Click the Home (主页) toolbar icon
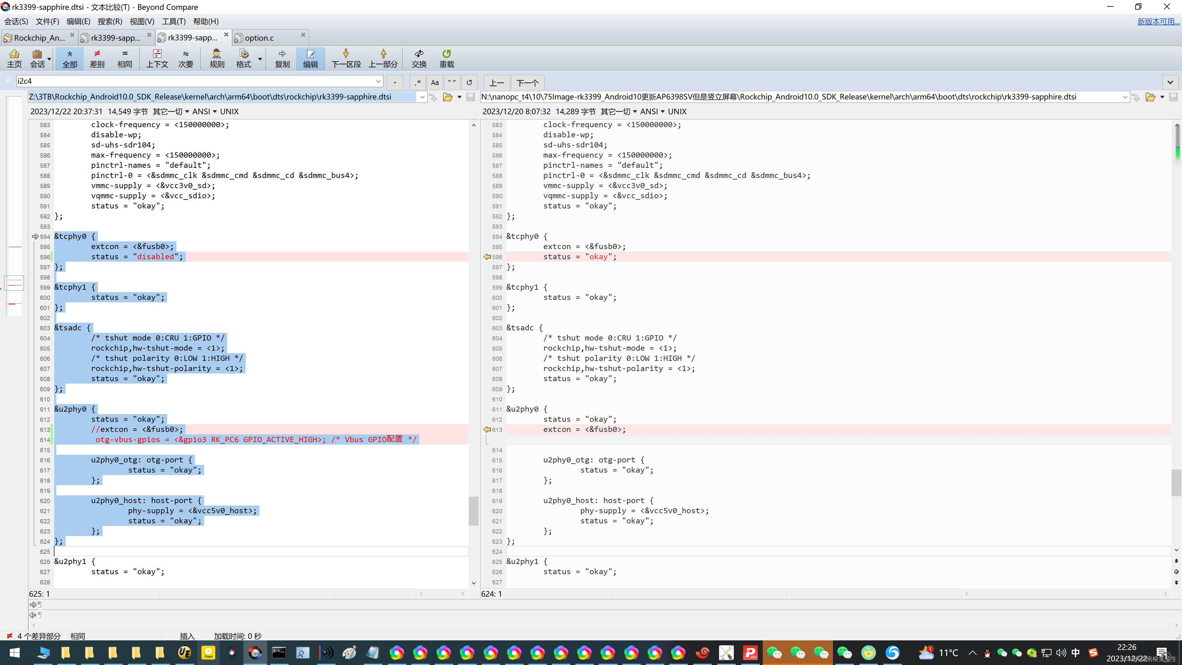 (x=14, y=58)
